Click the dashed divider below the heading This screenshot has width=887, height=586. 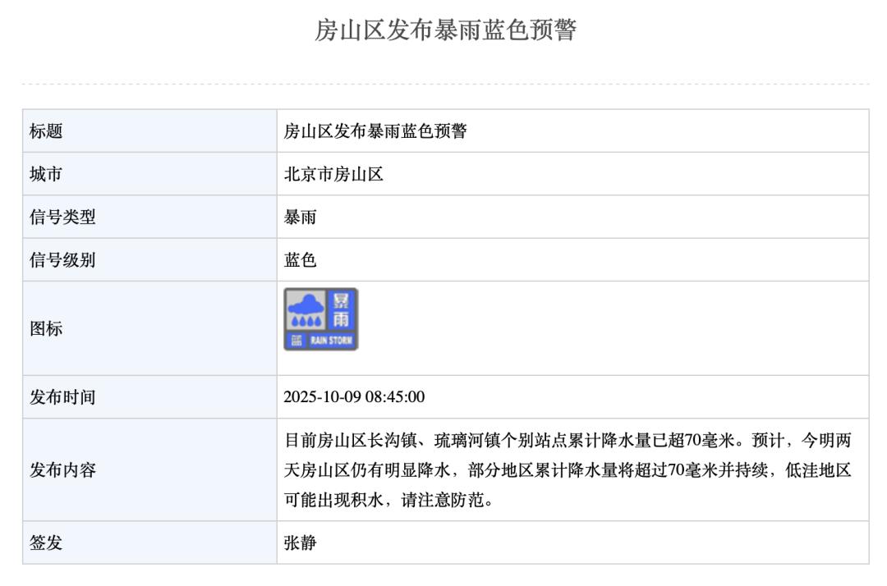pyautogui.click(x=445, y=84)
